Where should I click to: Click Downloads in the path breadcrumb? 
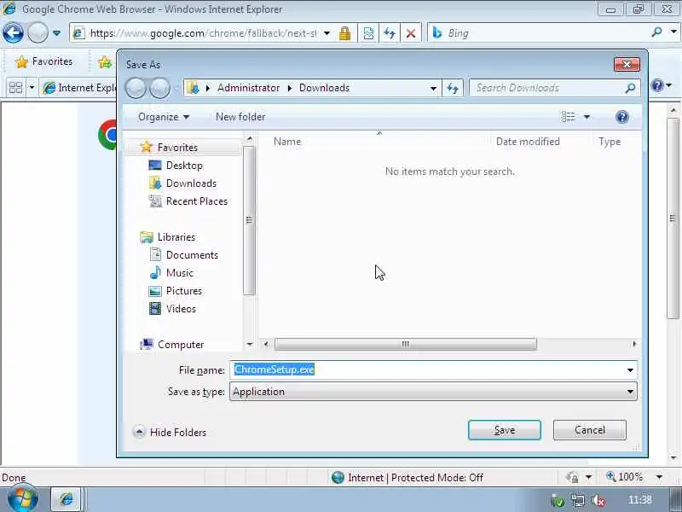coord(324,88)
